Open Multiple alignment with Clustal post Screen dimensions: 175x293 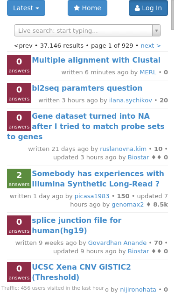coord(96,60)
